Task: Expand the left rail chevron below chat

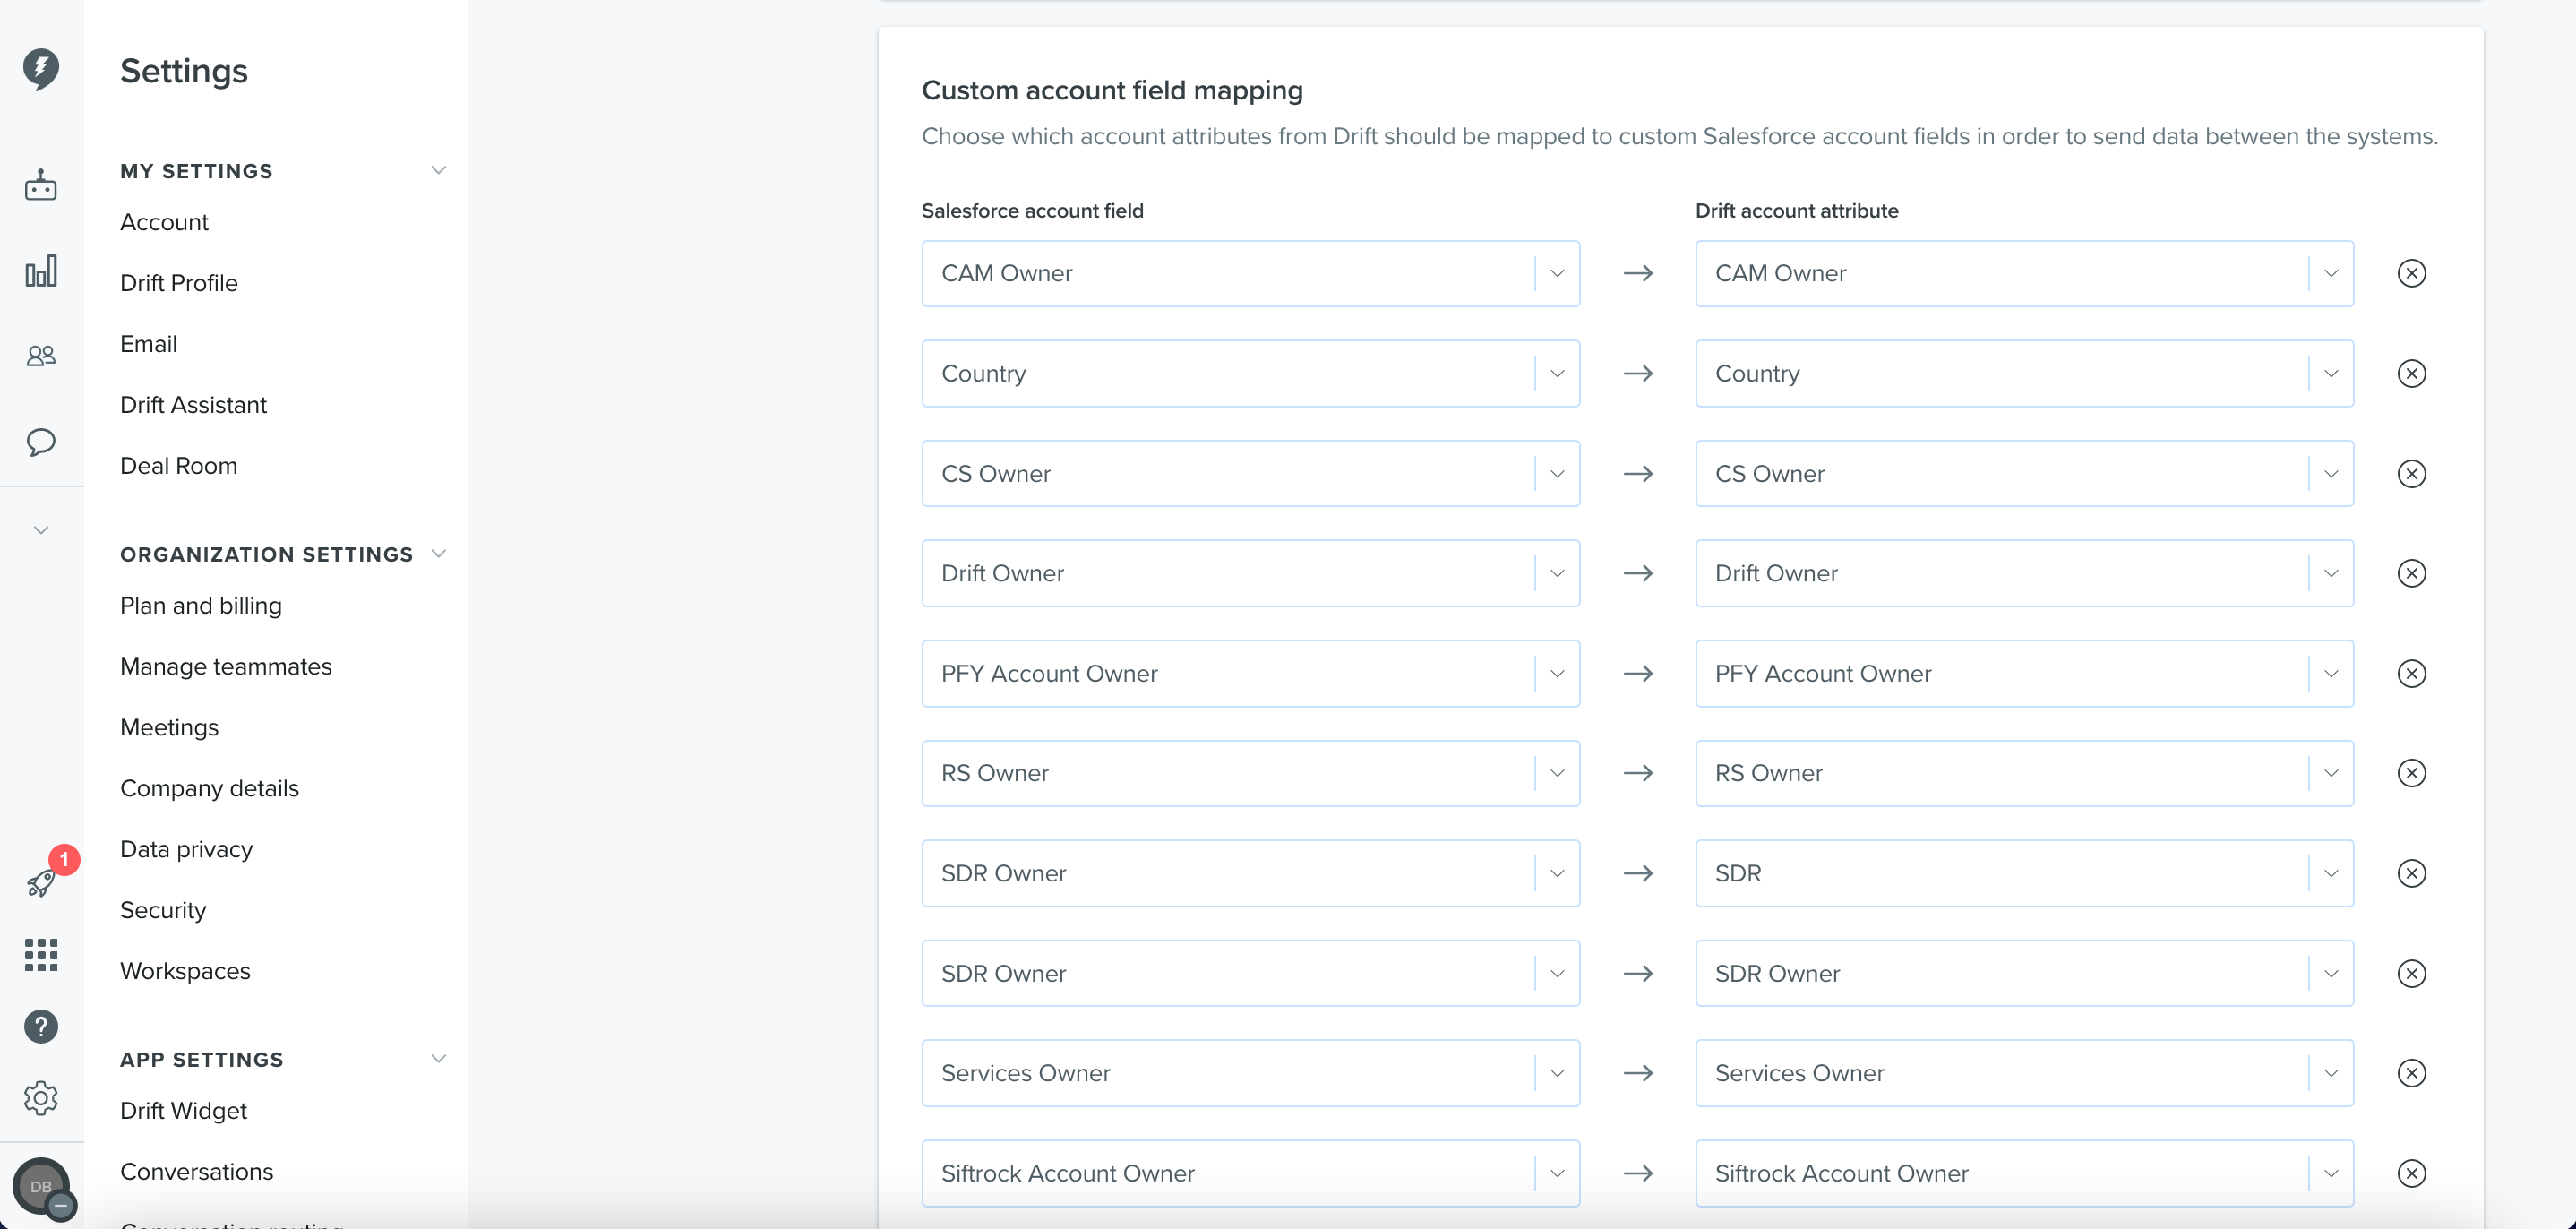Action: (x=41, y=530)
